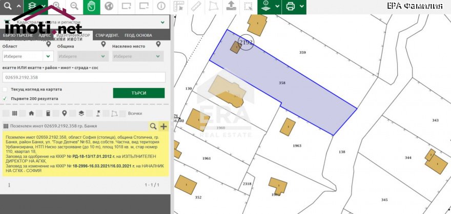Activate the pan hand tool
Screen dimensions: 451x214
[x=91, y=6]
